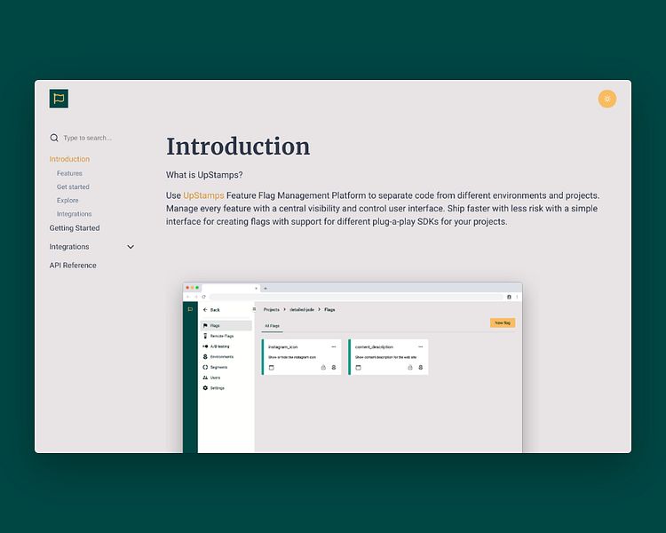Click the UpStamps flag logo
The image size is (666, 533).
point(59,99)
